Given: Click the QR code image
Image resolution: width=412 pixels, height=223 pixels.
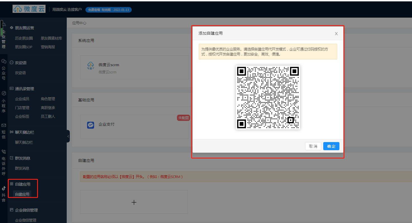Looking at the screenshot, I should click(x=268, y=97).
